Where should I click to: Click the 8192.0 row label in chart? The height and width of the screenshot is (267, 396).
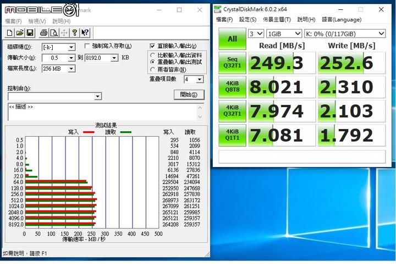point(16,224)
